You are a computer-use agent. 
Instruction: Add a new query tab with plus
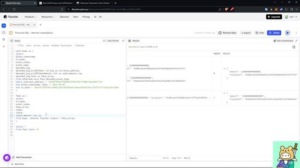40,25
